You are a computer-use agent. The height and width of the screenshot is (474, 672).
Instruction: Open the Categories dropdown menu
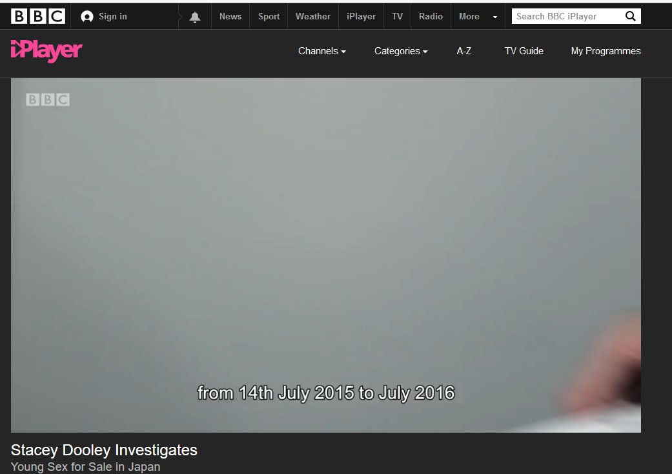pyautogui.click(x=401, y=51)
